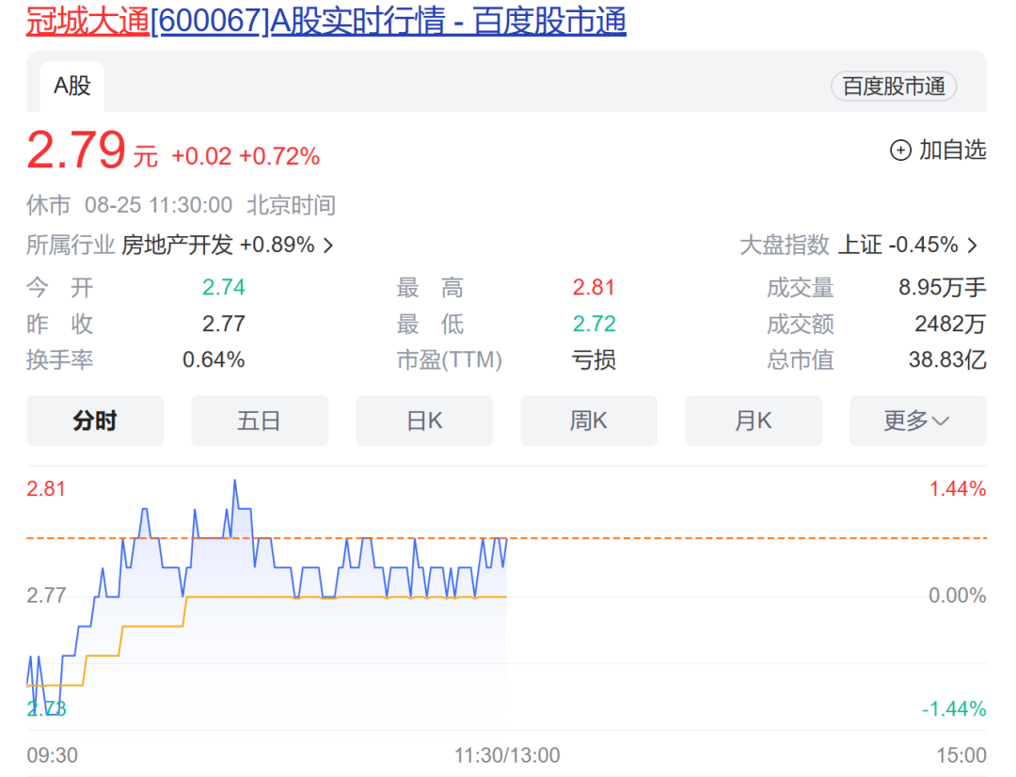Image resolution: width=1016 pixels, height=777 pixels.
Task: Click the 09:30 time axis label
Action: tap(52, 755)
